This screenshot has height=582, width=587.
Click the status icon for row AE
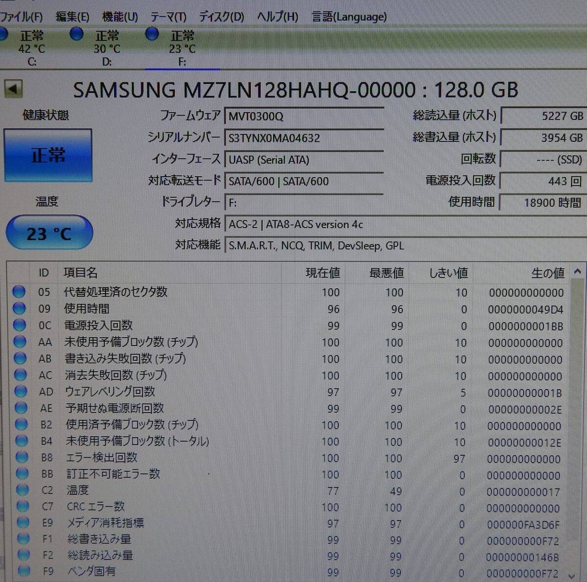21,408
